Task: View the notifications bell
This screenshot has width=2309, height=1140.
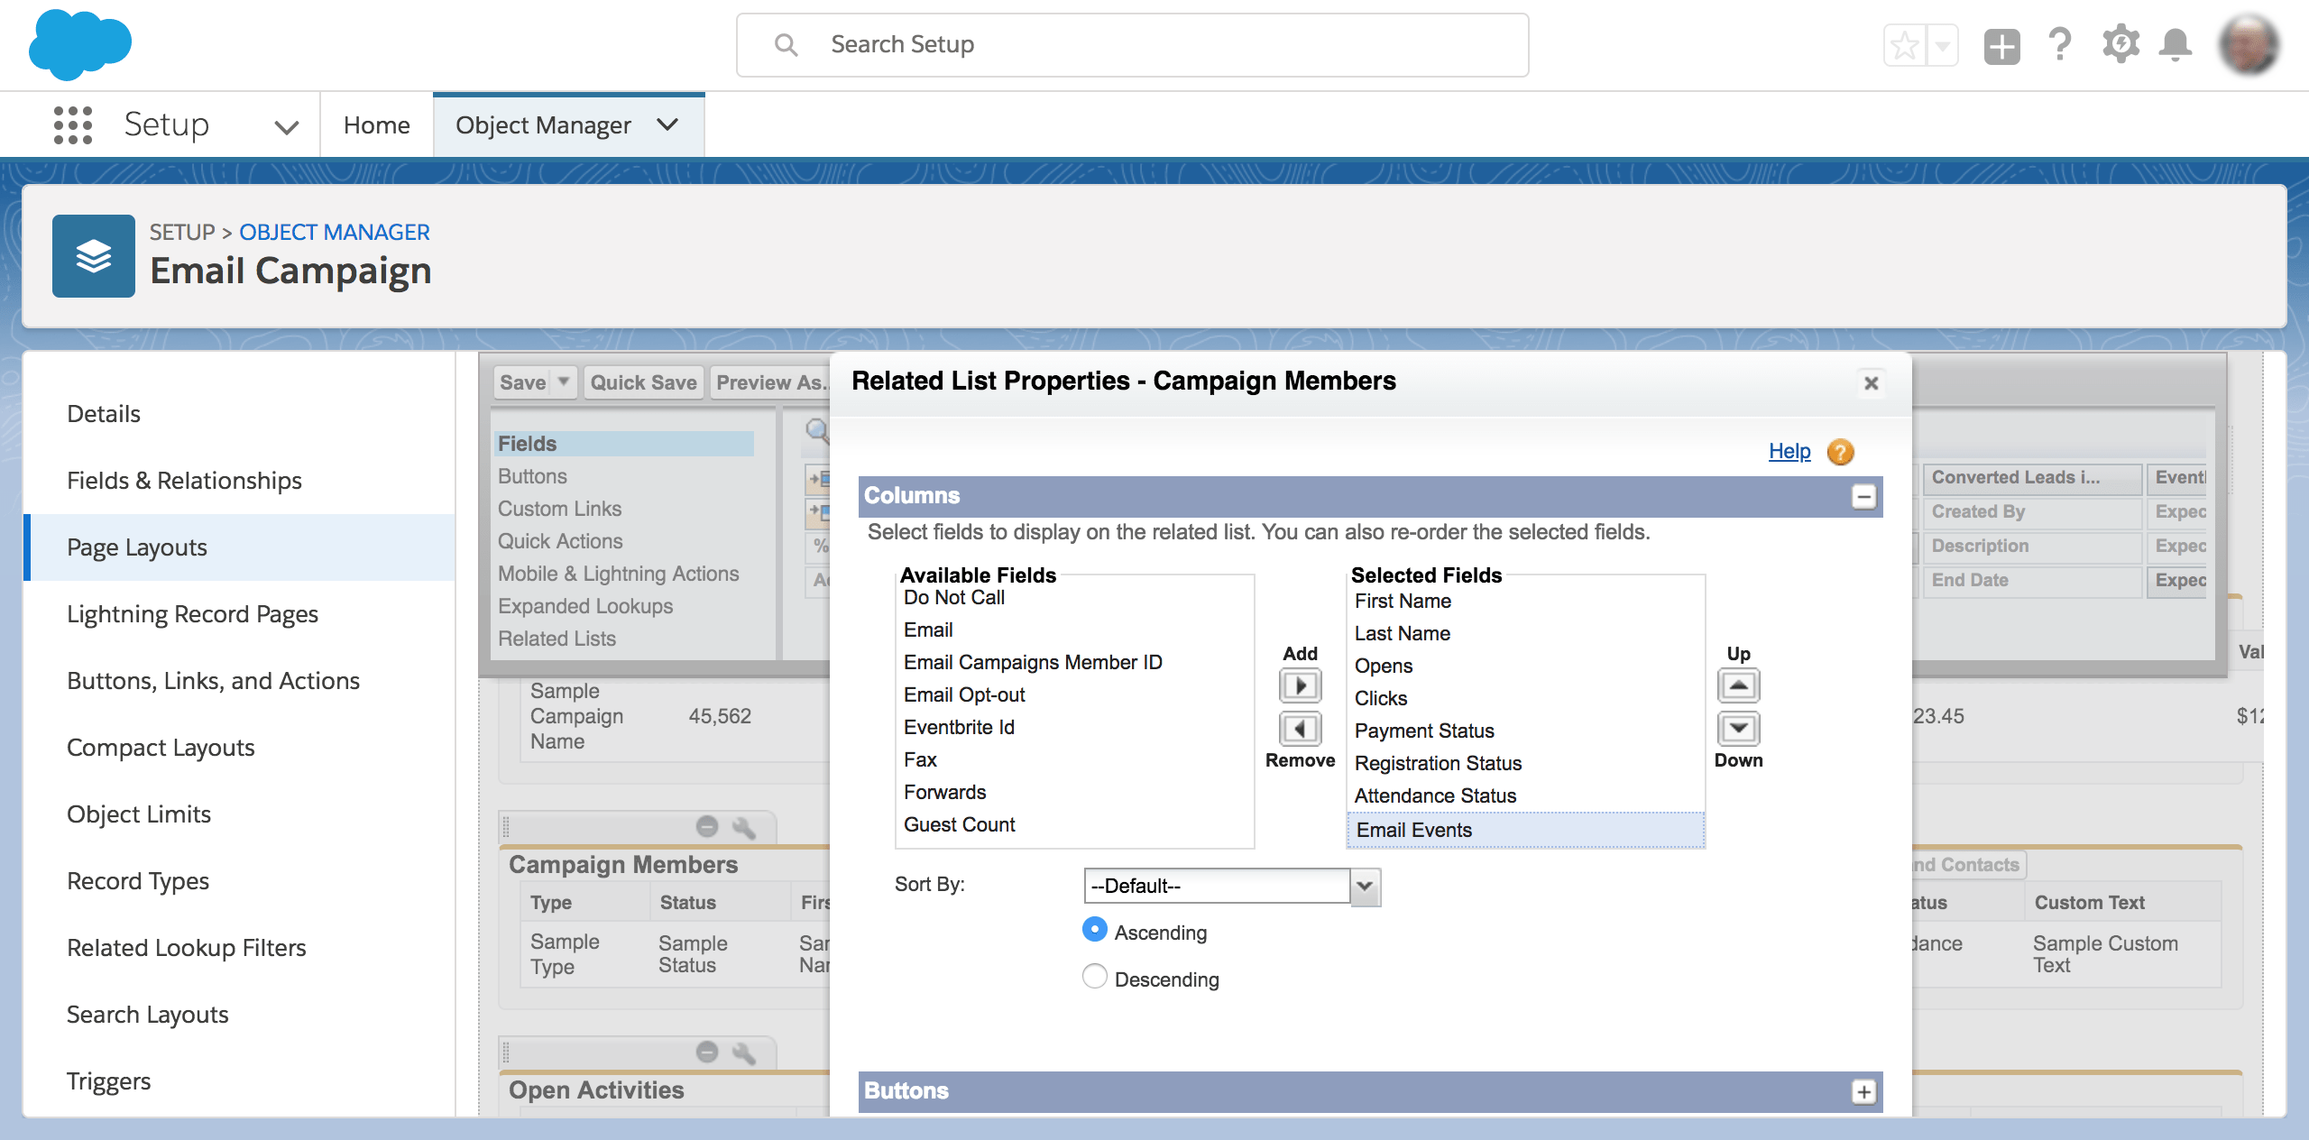Action: pos(2176,44)
